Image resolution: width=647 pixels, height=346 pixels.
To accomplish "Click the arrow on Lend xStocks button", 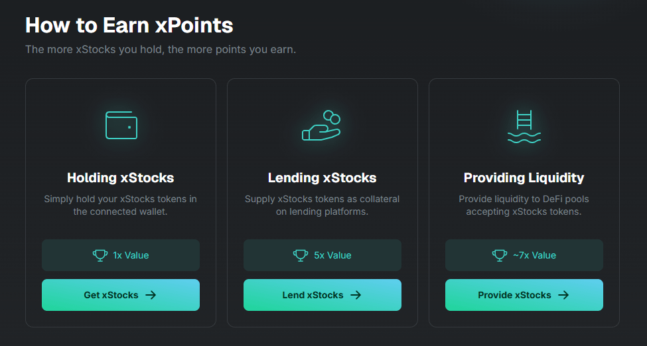I will click(x=356, y=295).
